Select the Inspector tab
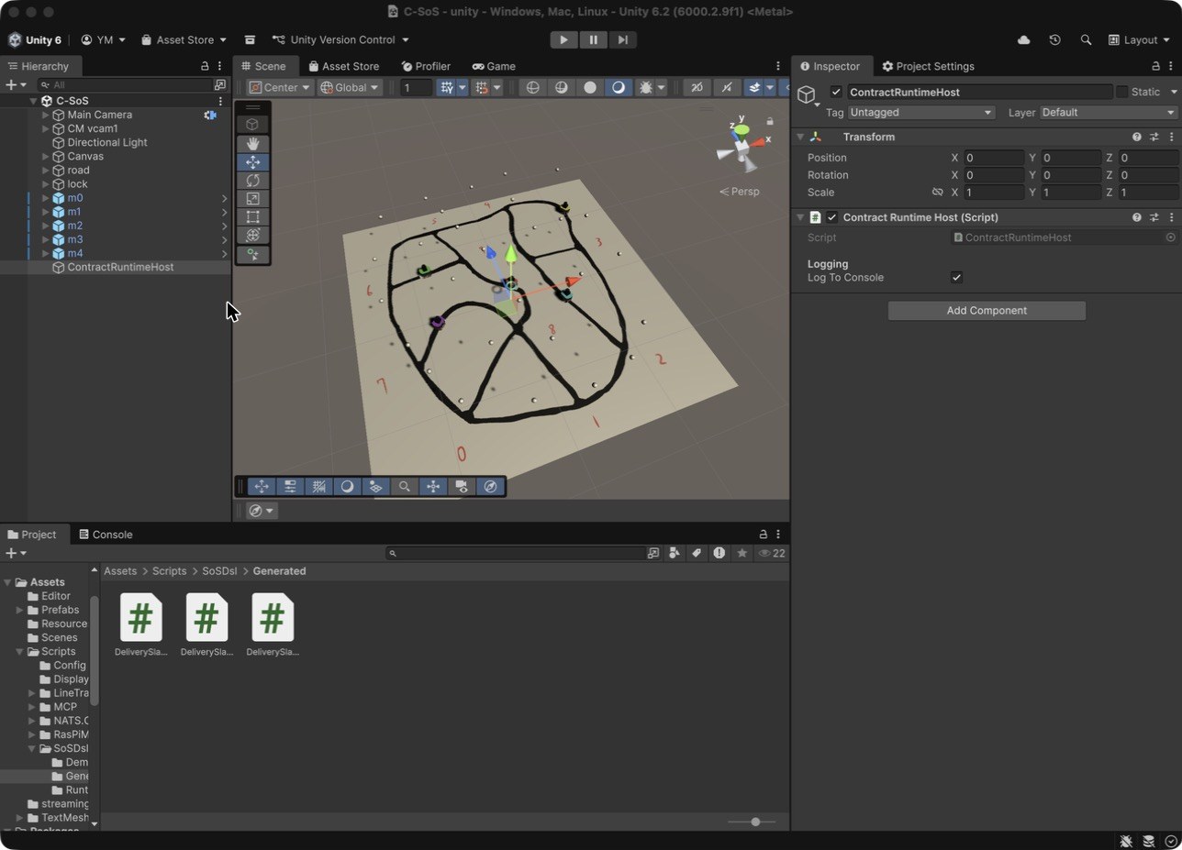This screenshot has height=850, width=1182. point(831,66)
